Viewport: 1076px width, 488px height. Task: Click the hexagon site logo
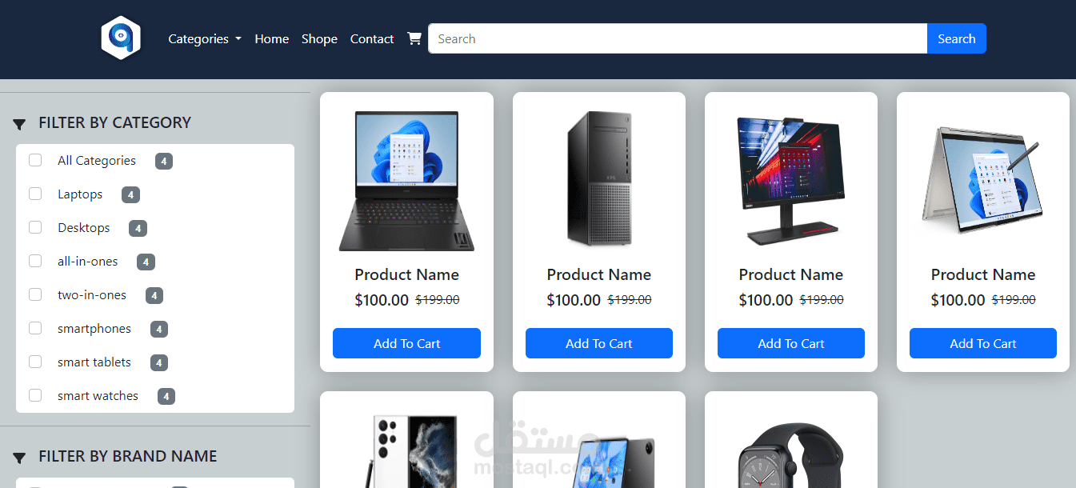point(121,38)
